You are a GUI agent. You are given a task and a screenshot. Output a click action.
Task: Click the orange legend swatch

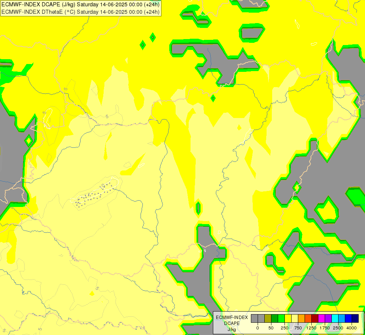coord(302,319)
